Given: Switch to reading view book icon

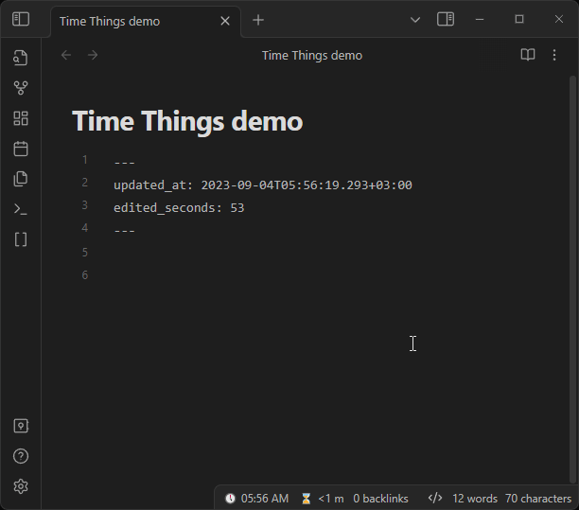Looking at the screenshot, I should (x=528, y=55).
